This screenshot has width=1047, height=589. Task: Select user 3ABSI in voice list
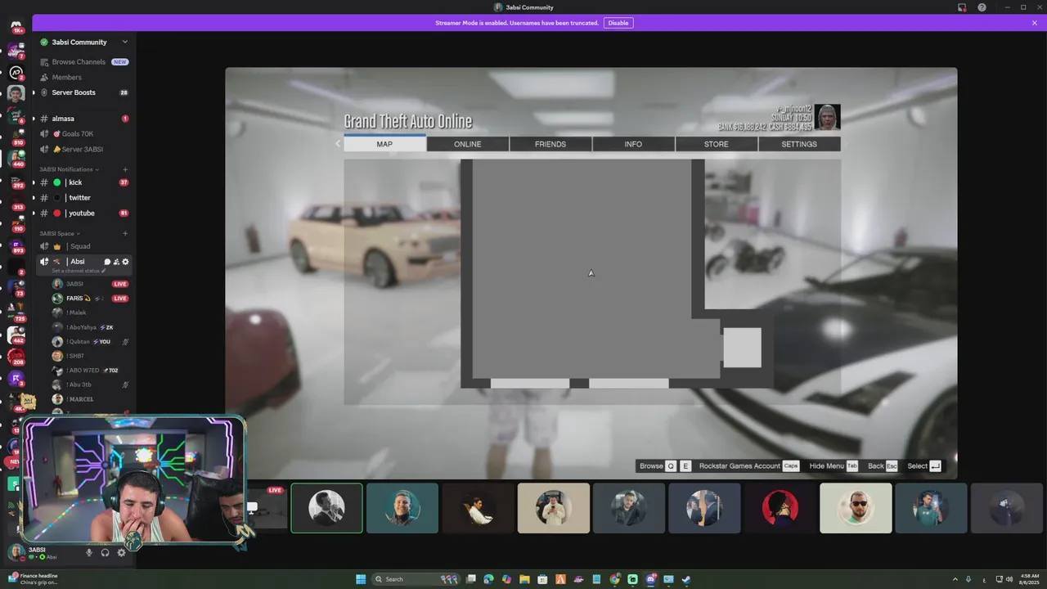tap(89, 284)
